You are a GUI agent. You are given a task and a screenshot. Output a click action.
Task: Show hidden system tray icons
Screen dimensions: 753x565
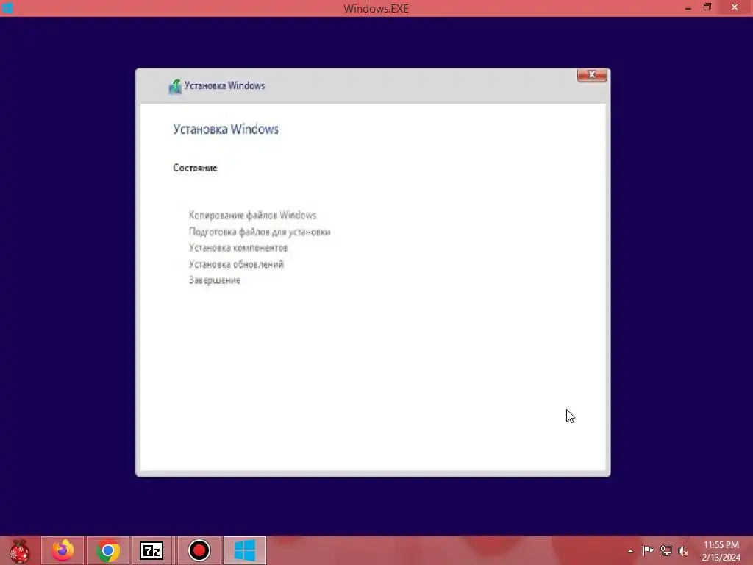pyautogui.click(x=630, y=551)
